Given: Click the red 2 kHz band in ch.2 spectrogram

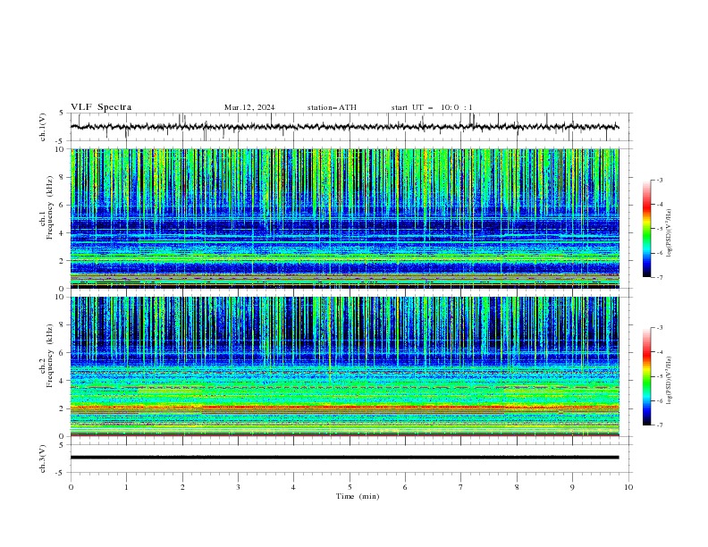Looking at the screenshot, I should point(344,408).
